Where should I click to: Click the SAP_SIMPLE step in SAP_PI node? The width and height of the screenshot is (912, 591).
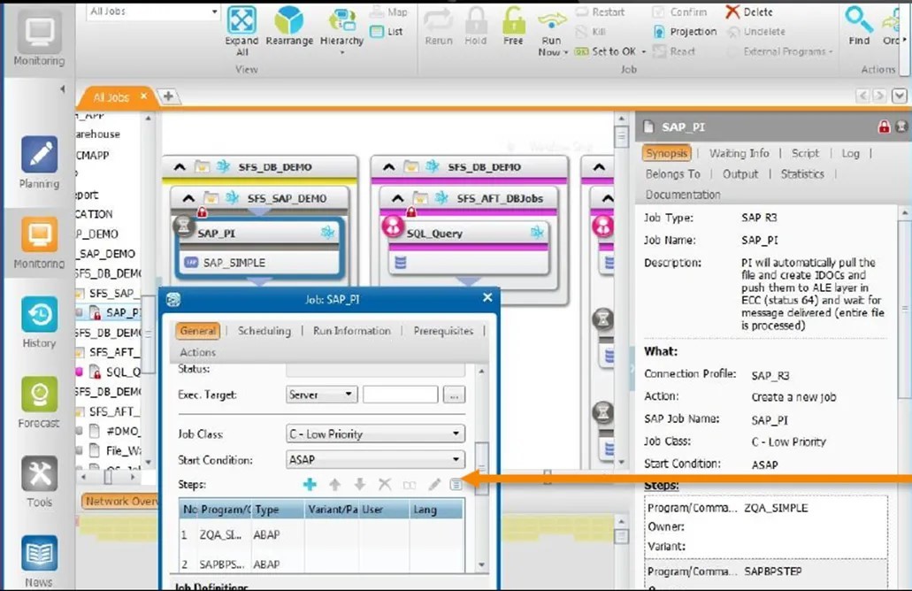tap(234, 263)
